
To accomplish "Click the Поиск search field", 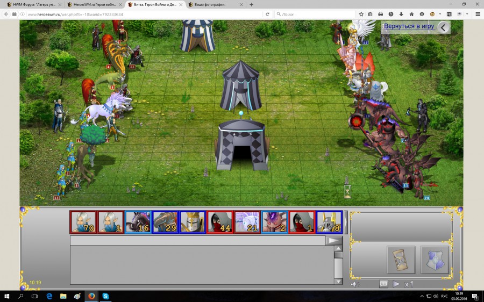I will (315, 14).
